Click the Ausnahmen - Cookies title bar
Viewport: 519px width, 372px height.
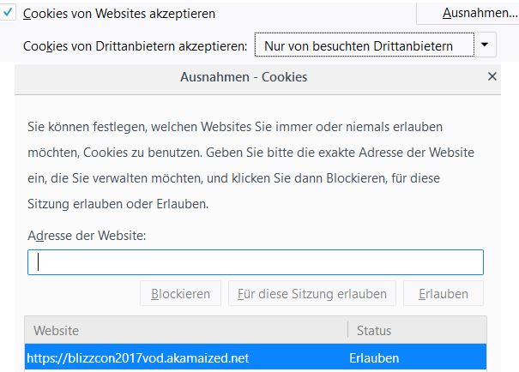(x=244, y=77)
